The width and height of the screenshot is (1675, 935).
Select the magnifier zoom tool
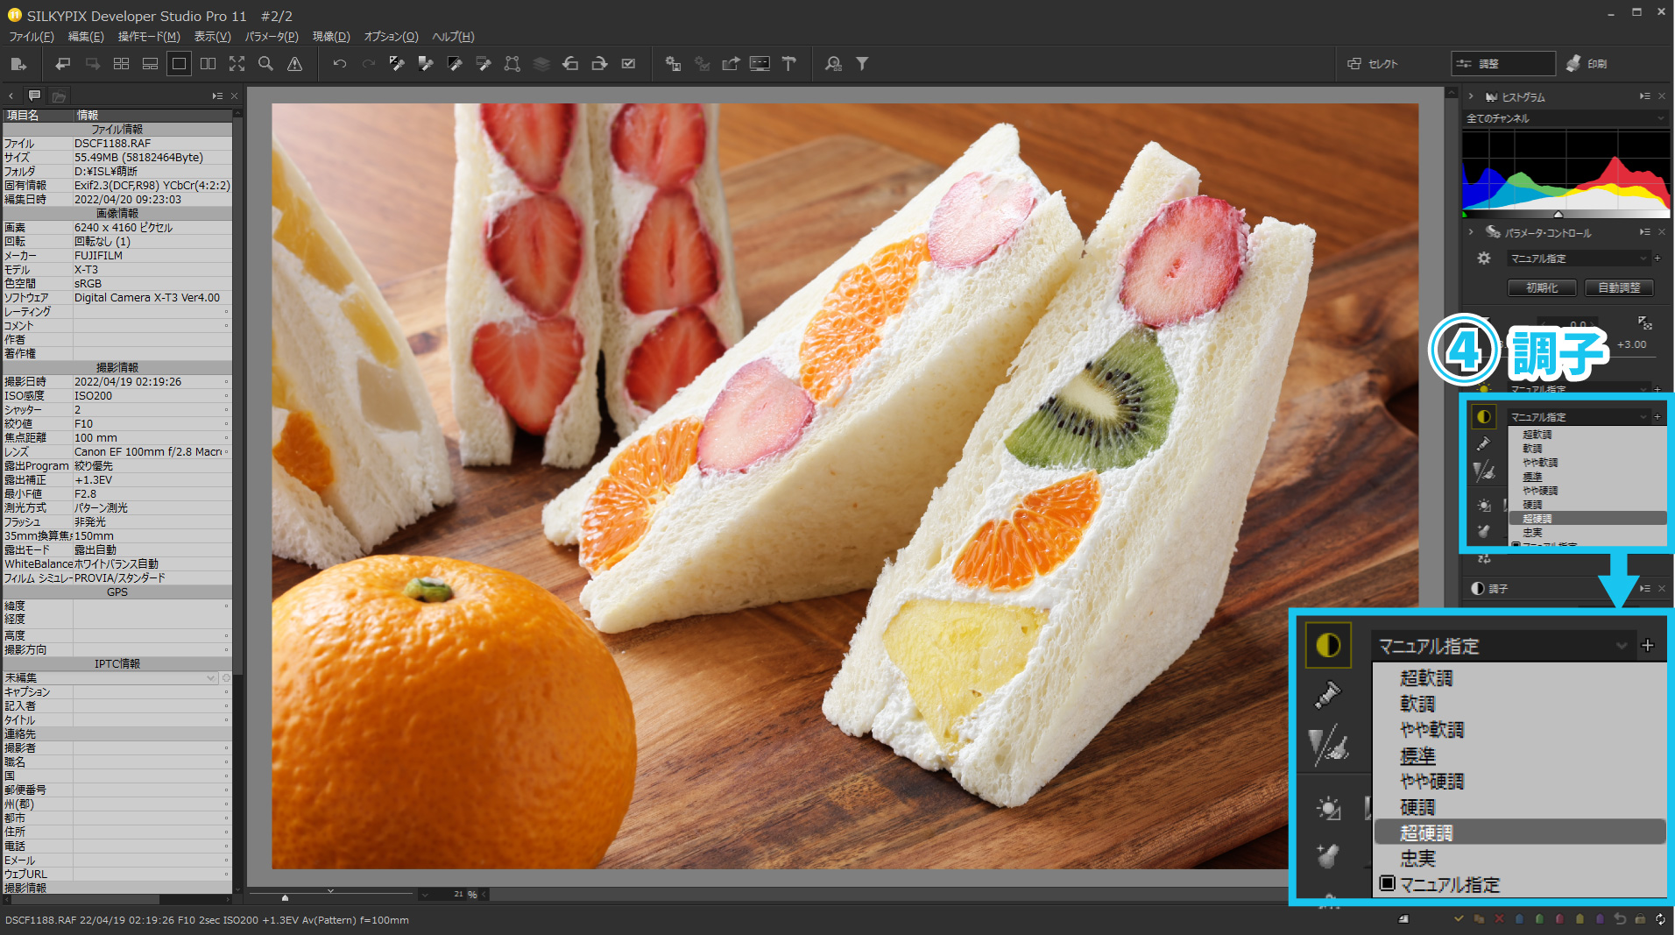click(x=266, y=64)
